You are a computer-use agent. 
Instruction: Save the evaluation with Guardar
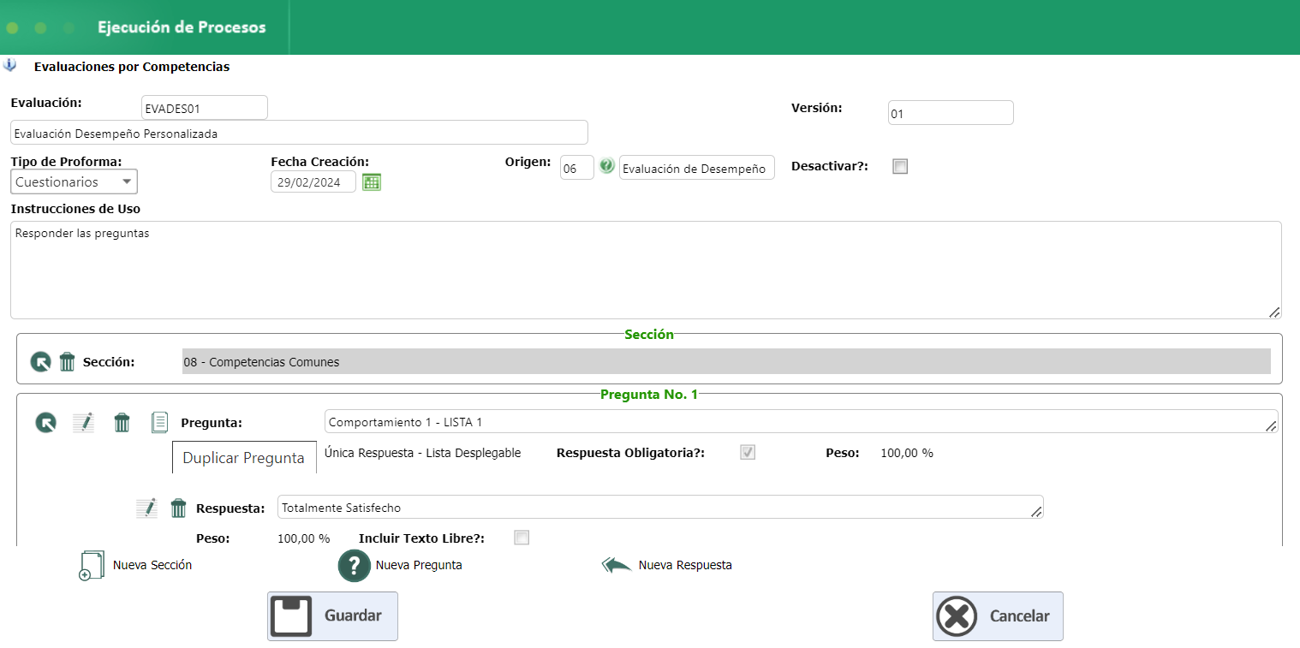(332, 616)
